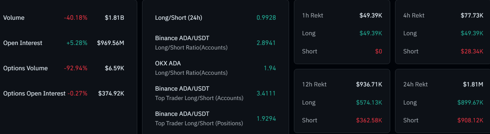490x134 pixels.
Task: Click the Top Trader Long/Short (Positions) label
Action: [x=199, y=123]
